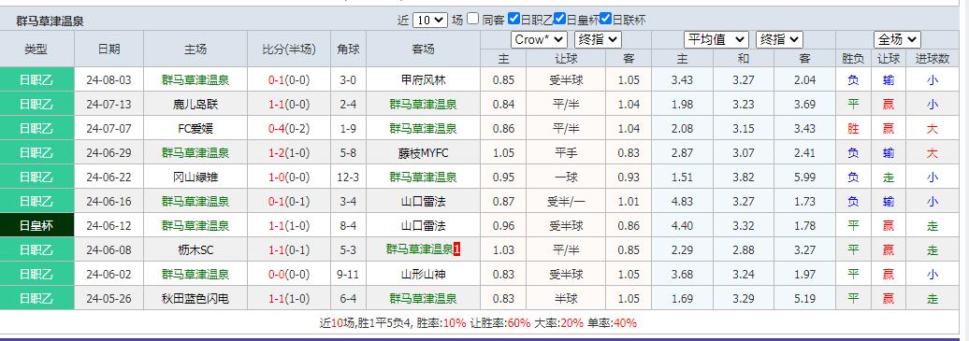Uncheck the 日职乙 league checkbox
Screen dimensions: 969x341
pos(513,19)
